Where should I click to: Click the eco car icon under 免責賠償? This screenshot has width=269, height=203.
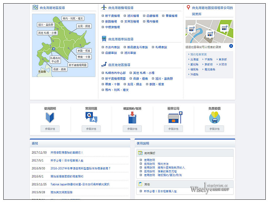tap(214, 118)
